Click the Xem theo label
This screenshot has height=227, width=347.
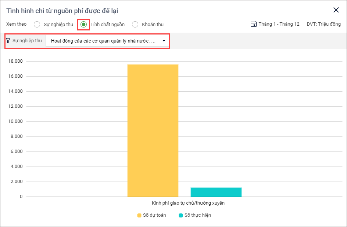(x=17, y=24)
